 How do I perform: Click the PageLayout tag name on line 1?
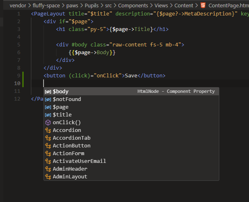(x=50, y=14)
